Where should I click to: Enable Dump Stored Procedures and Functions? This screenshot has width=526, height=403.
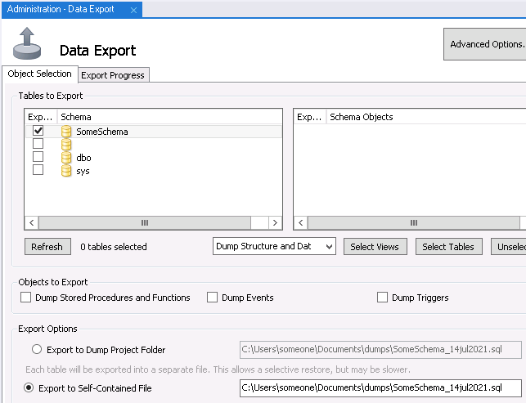pos(26,298)
